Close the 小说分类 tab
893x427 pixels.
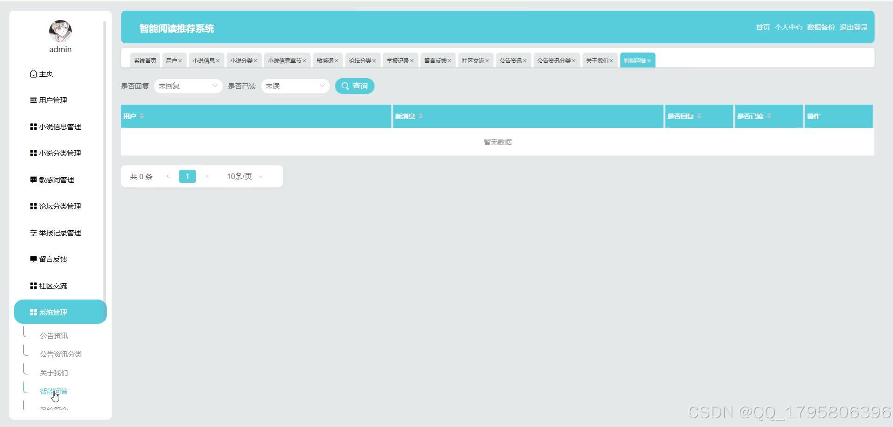pos(255,61)
